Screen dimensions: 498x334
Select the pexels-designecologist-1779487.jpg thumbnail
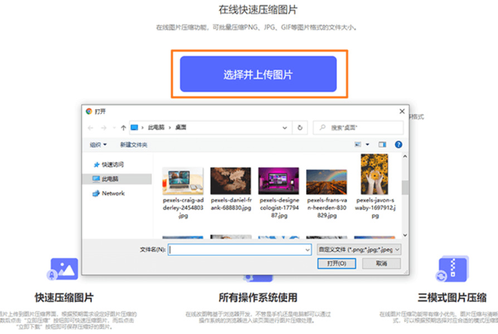click(279, 181)
